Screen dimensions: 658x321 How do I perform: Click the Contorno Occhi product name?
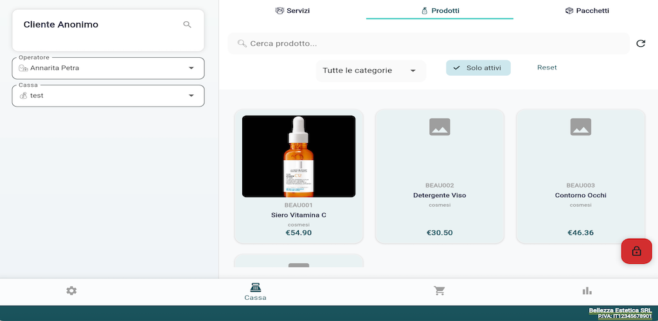tap(580, 195)
